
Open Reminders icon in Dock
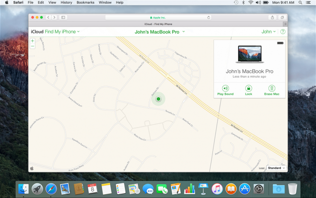[x=120, y=189]
